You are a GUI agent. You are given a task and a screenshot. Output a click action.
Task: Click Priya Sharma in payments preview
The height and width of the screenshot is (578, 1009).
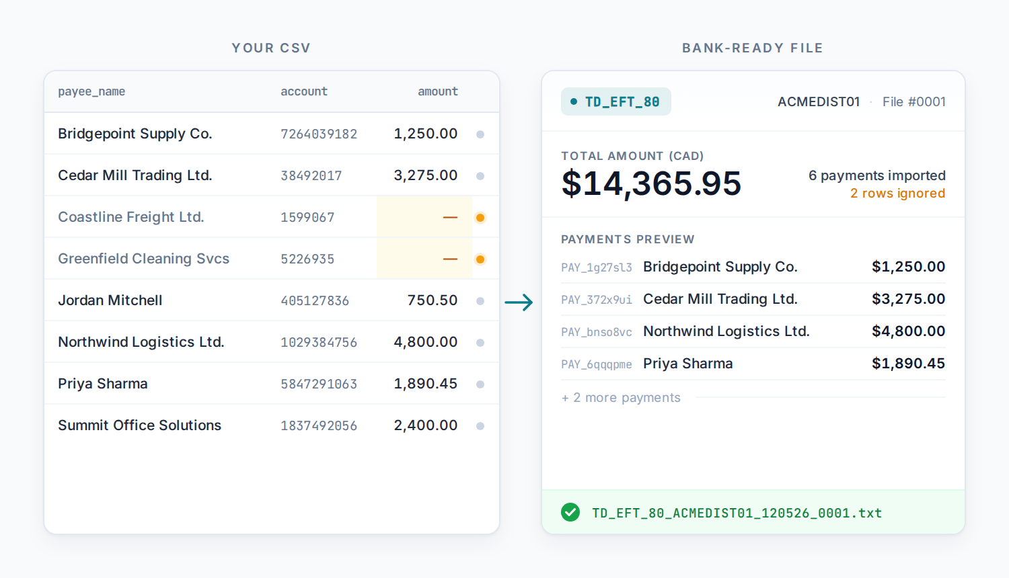(688, 364)
